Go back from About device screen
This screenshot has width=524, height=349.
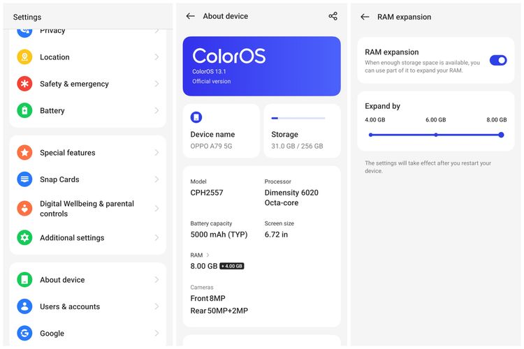tap(190, 16)
